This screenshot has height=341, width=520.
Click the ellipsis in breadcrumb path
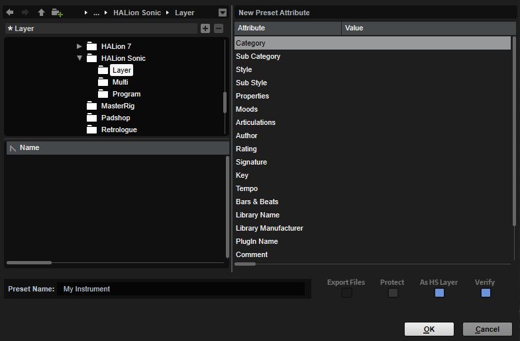point(96,13)
